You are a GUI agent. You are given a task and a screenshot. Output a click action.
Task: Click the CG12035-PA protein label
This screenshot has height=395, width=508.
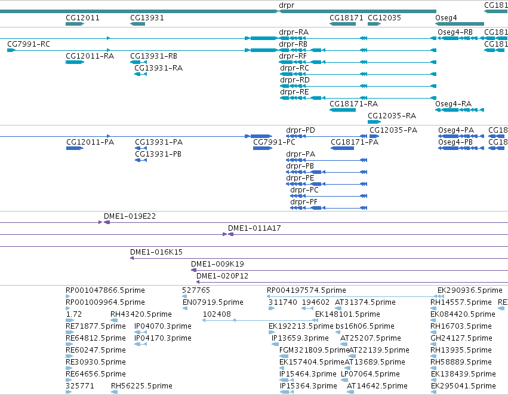(393, 130)
